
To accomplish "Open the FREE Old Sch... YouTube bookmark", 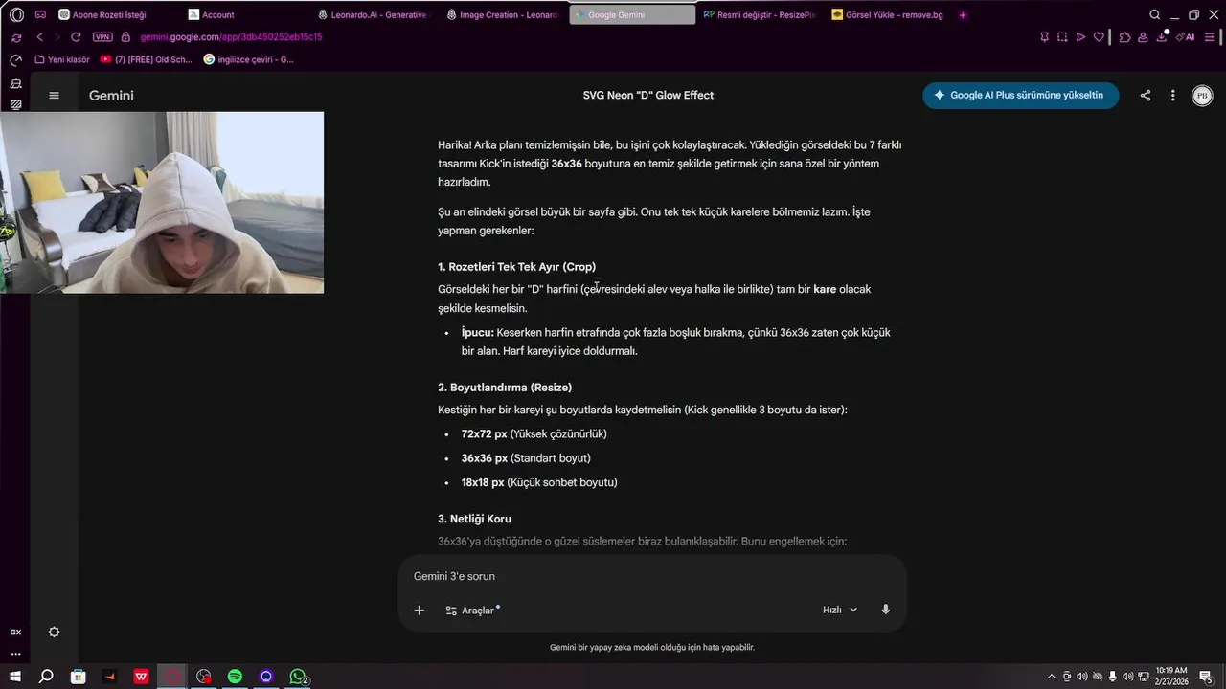I will point(146,59).
